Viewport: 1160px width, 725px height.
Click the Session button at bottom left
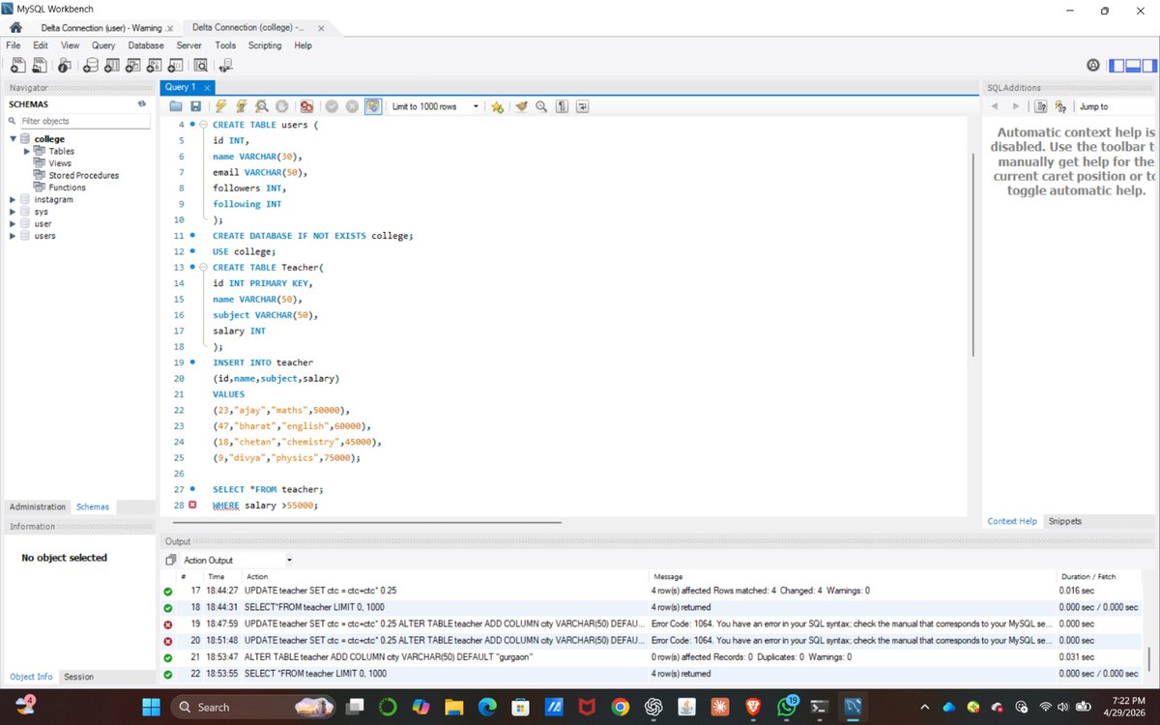[78, 677]
